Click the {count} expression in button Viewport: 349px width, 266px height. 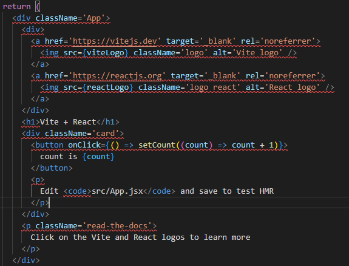[98, 157]
